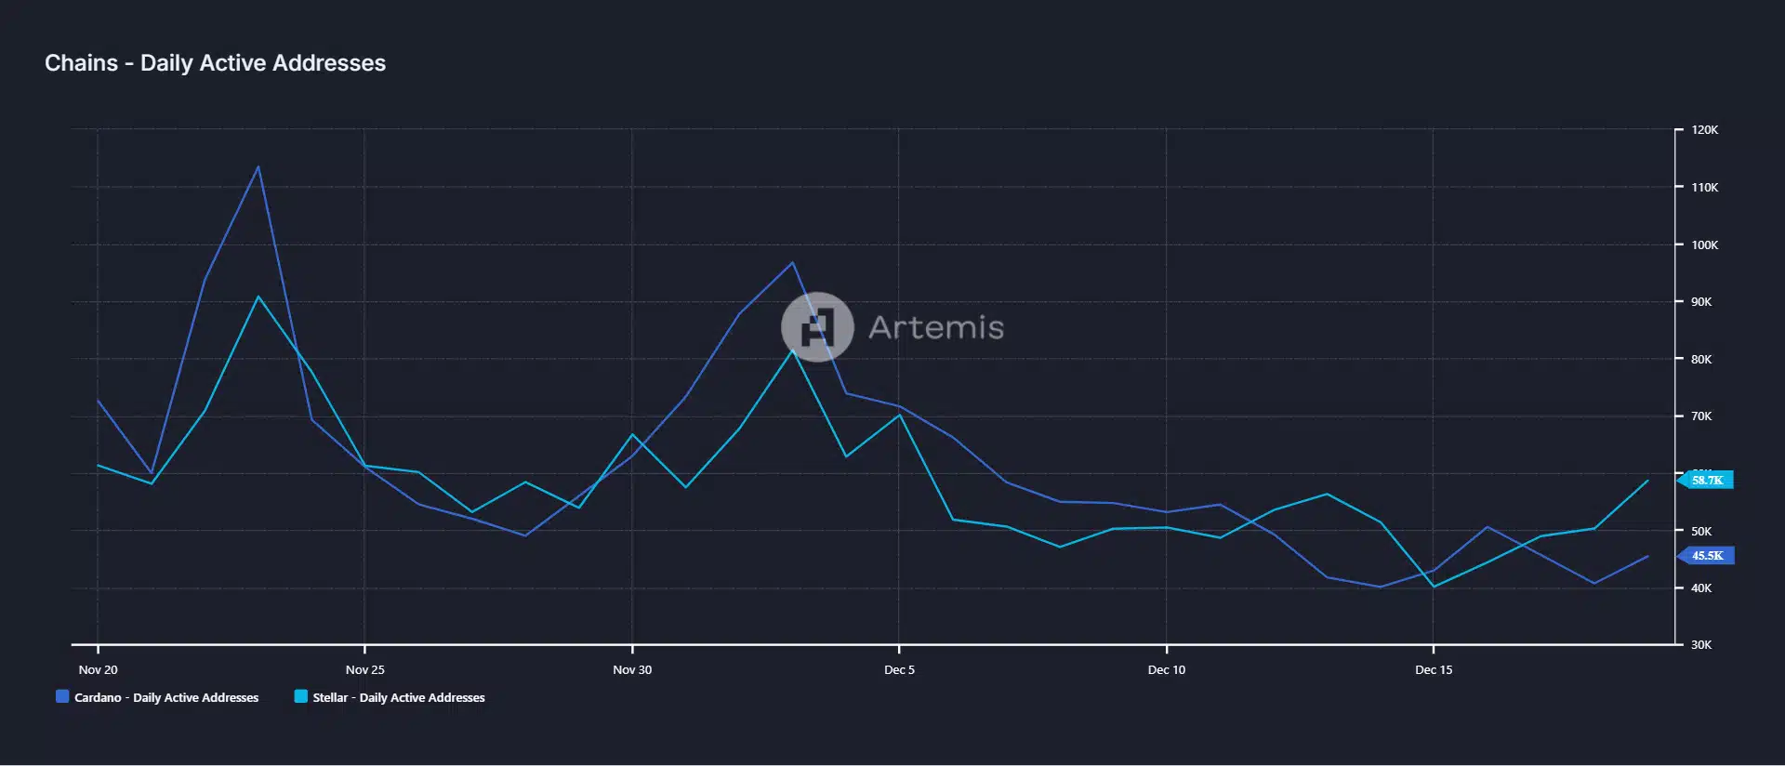Click the Nov 30 x-axis label
1785x766 pixels.
coord(632,669)
